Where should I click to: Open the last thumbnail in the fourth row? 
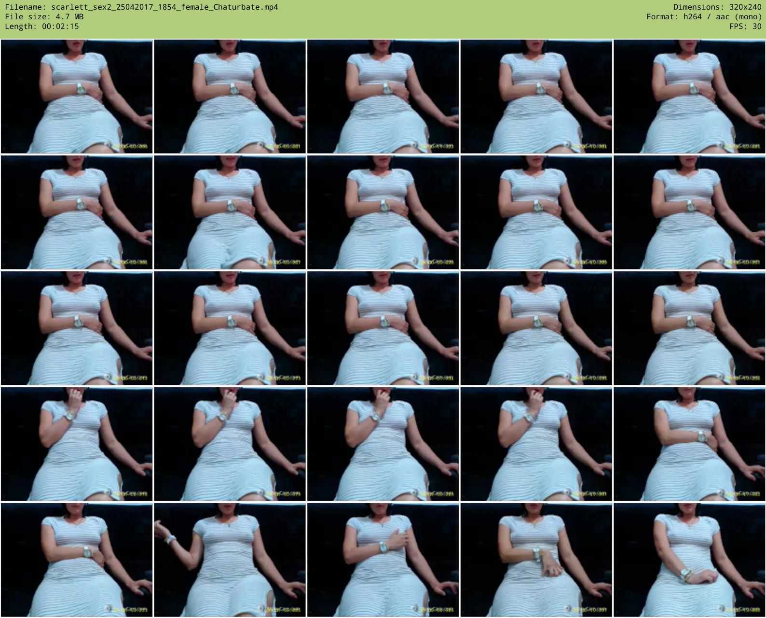click(x=689, y=444)
